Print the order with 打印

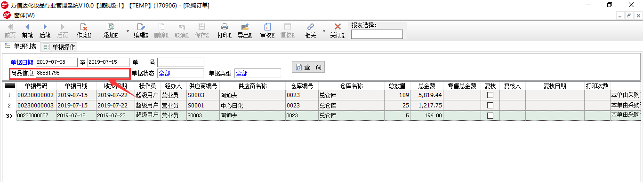[x=225, y=31]
